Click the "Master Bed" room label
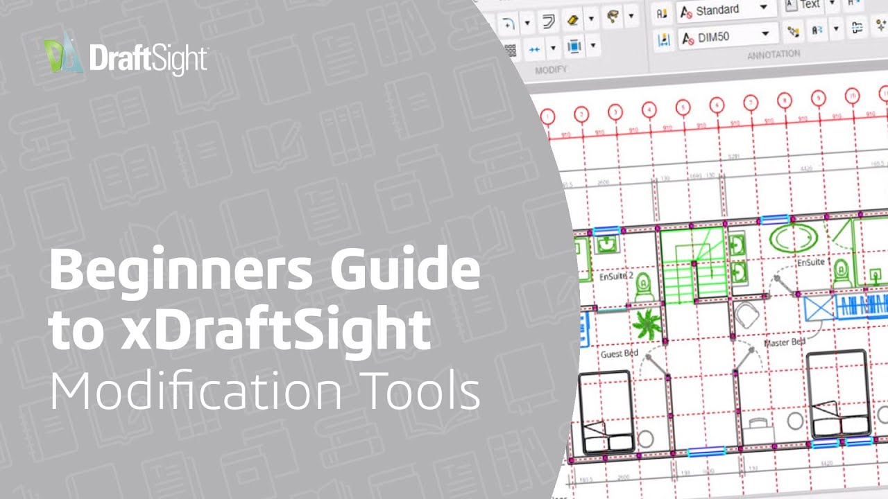 pos(785,342)
